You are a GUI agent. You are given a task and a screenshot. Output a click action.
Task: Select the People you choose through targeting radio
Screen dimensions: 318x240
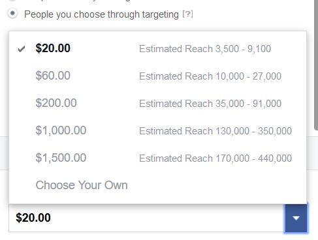coord(12,14)
